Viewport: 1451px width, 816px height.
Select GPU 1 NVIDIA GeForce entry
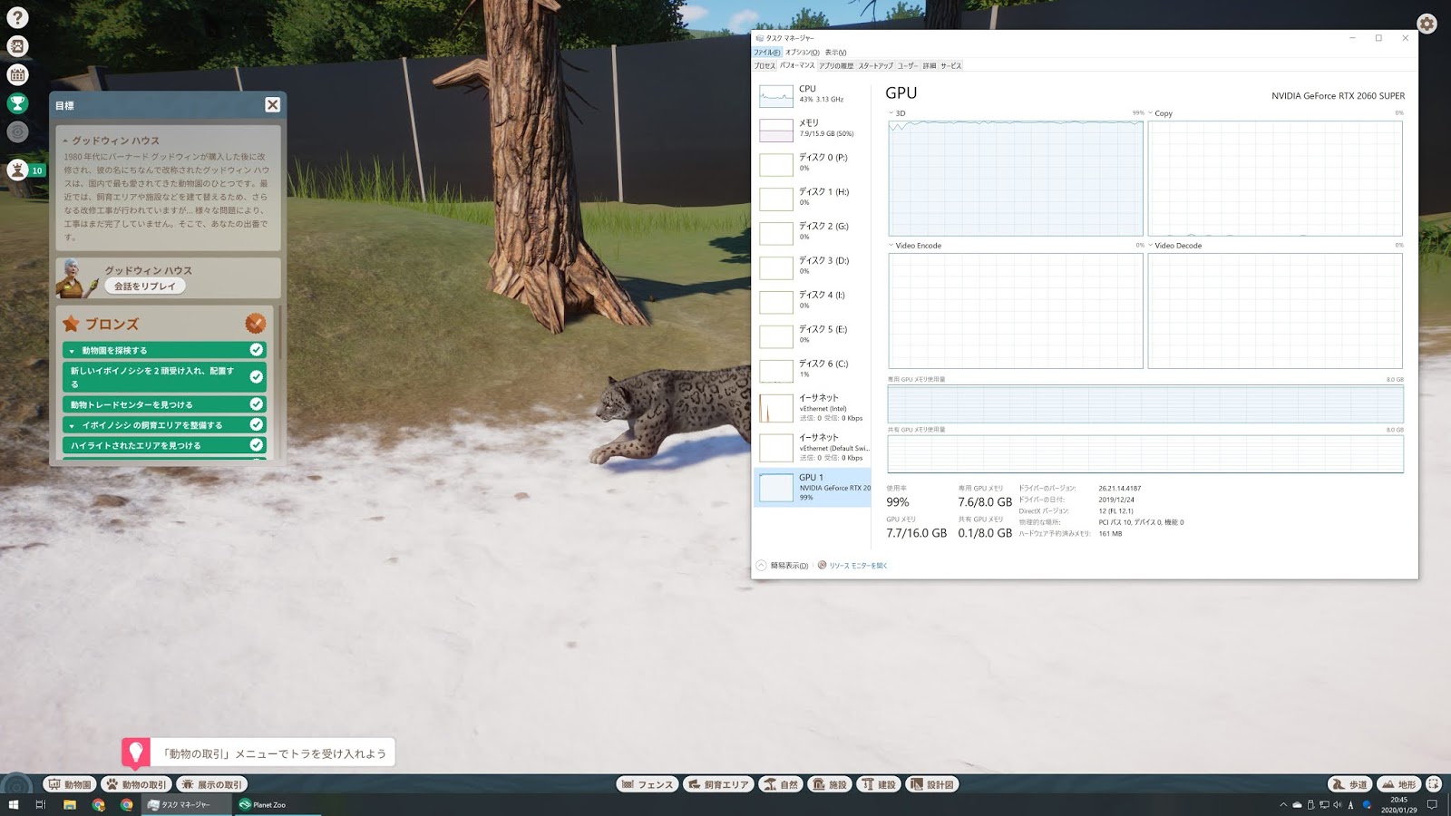[813, 487]
